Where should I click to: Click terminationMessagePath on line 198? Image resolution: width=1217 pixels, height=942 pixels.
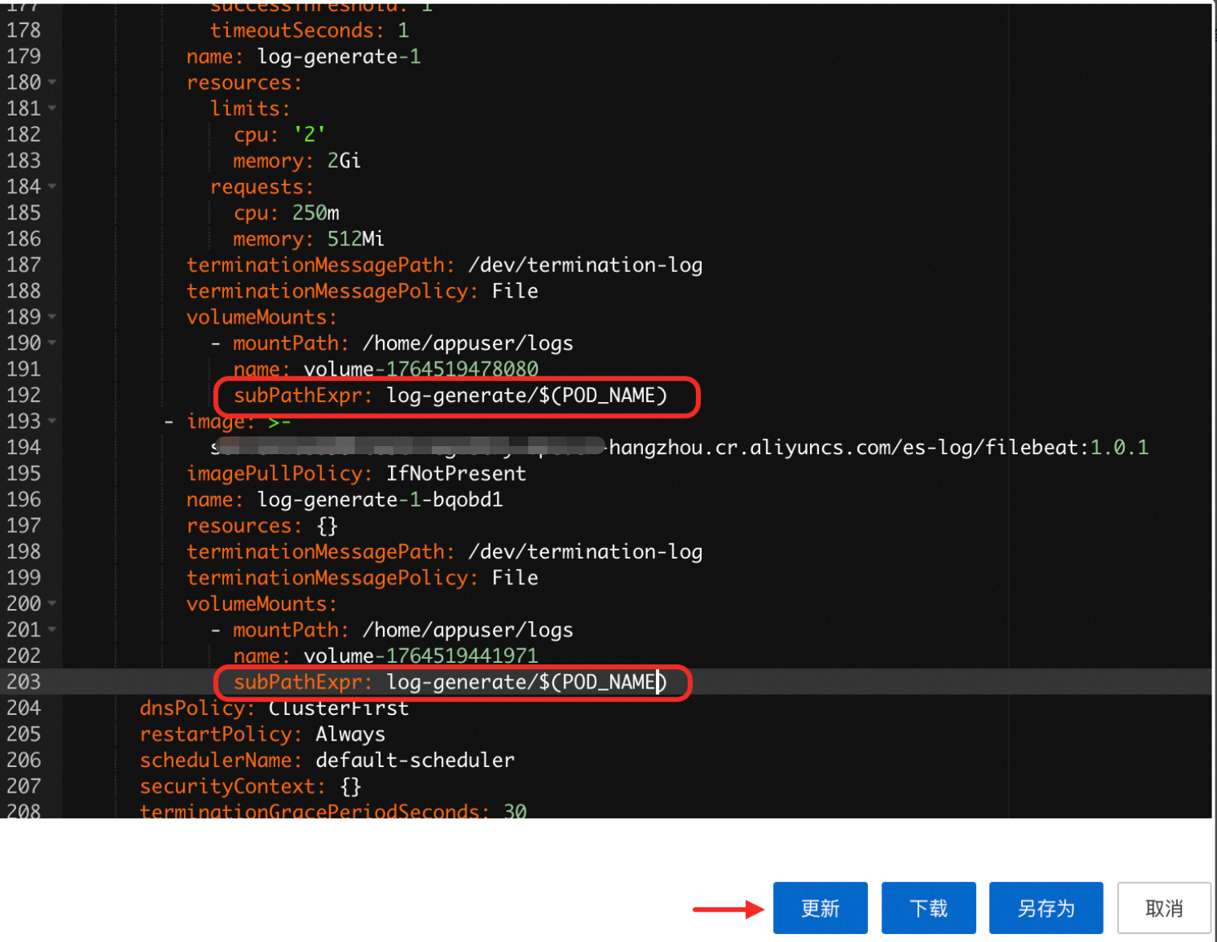point(445,552)
